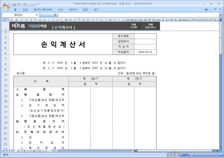The height and width of the screenshot is (158, 224).
Task: Select row header 13
Action: 5,90
